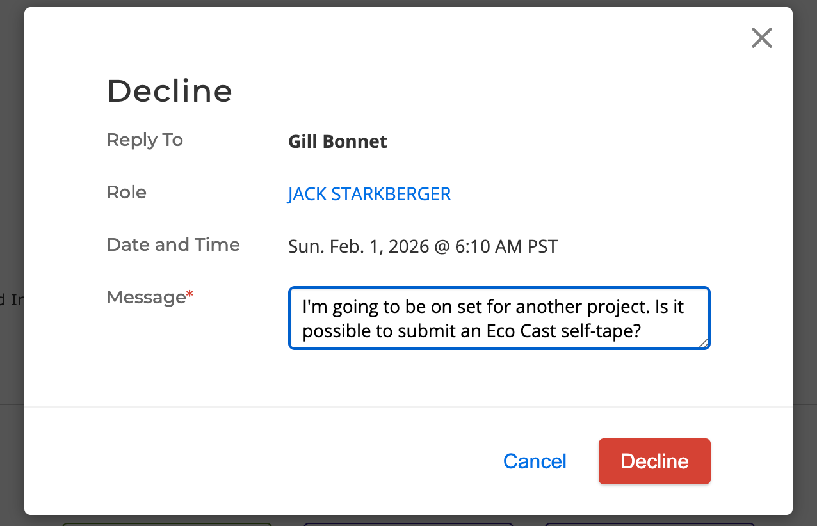Close the Decline dialog with the X icon
This screenshot has height=526, width=817.
(x=761, y=38)
